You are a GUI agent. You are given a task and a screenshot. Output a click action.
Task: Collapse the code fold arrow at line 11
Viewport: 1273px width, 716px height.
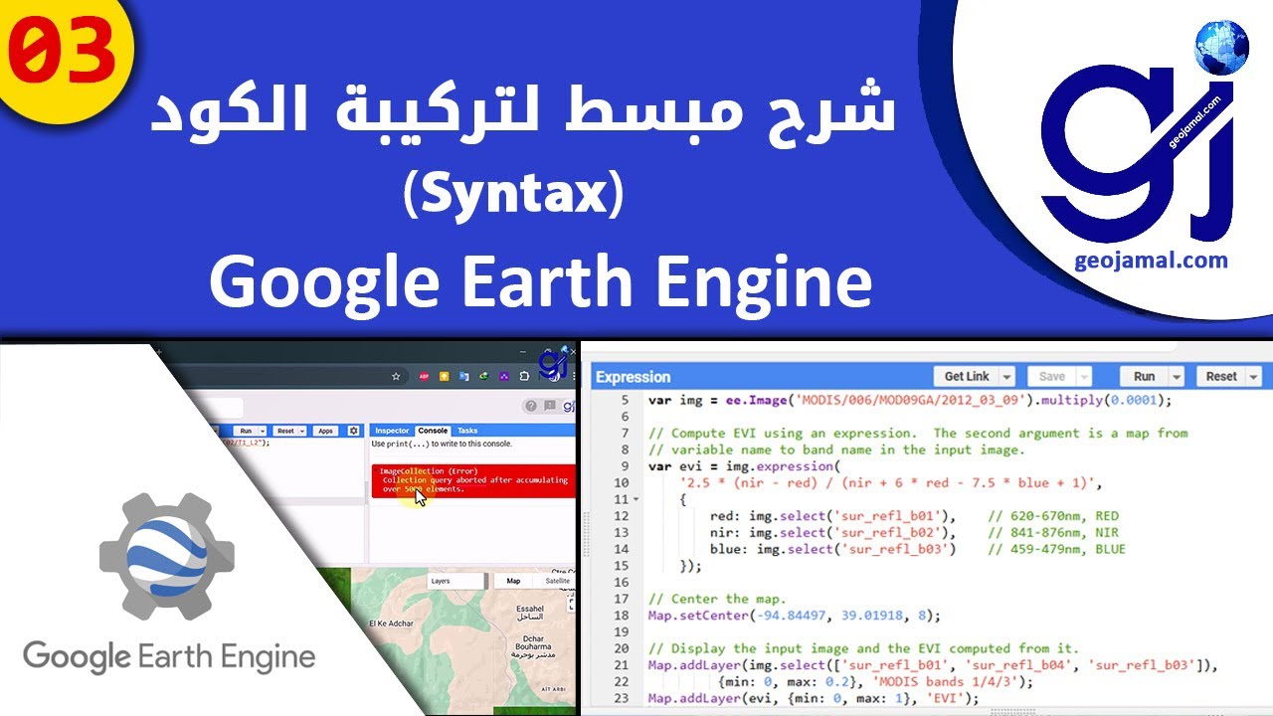pyautogui.click(x=635, y=500)
